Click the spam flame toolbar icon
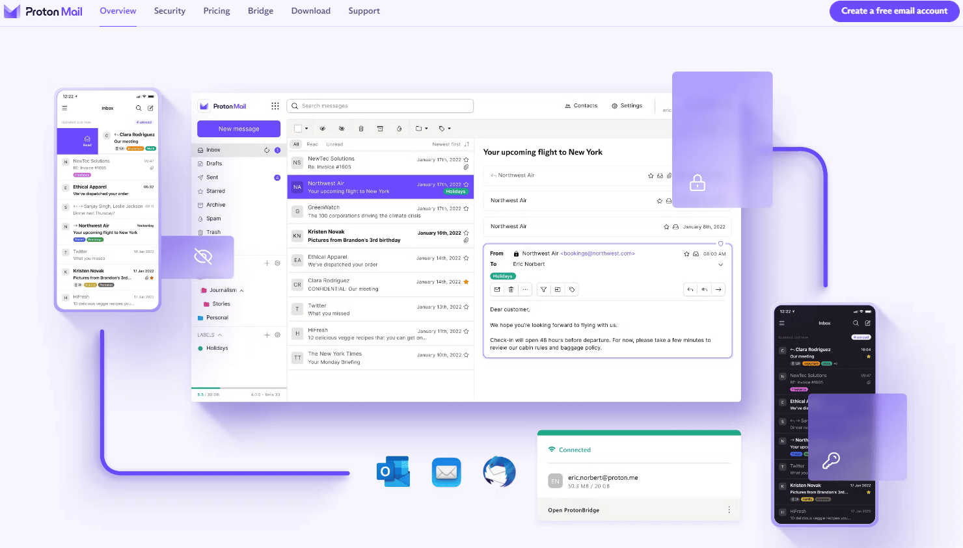The width and height of the screenshot is (963, 548). coord(399,129)
